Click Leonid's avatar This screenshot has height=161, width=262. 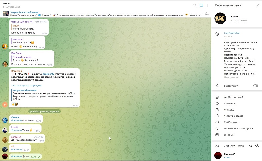pyautogui.click(x=5, y=130)
